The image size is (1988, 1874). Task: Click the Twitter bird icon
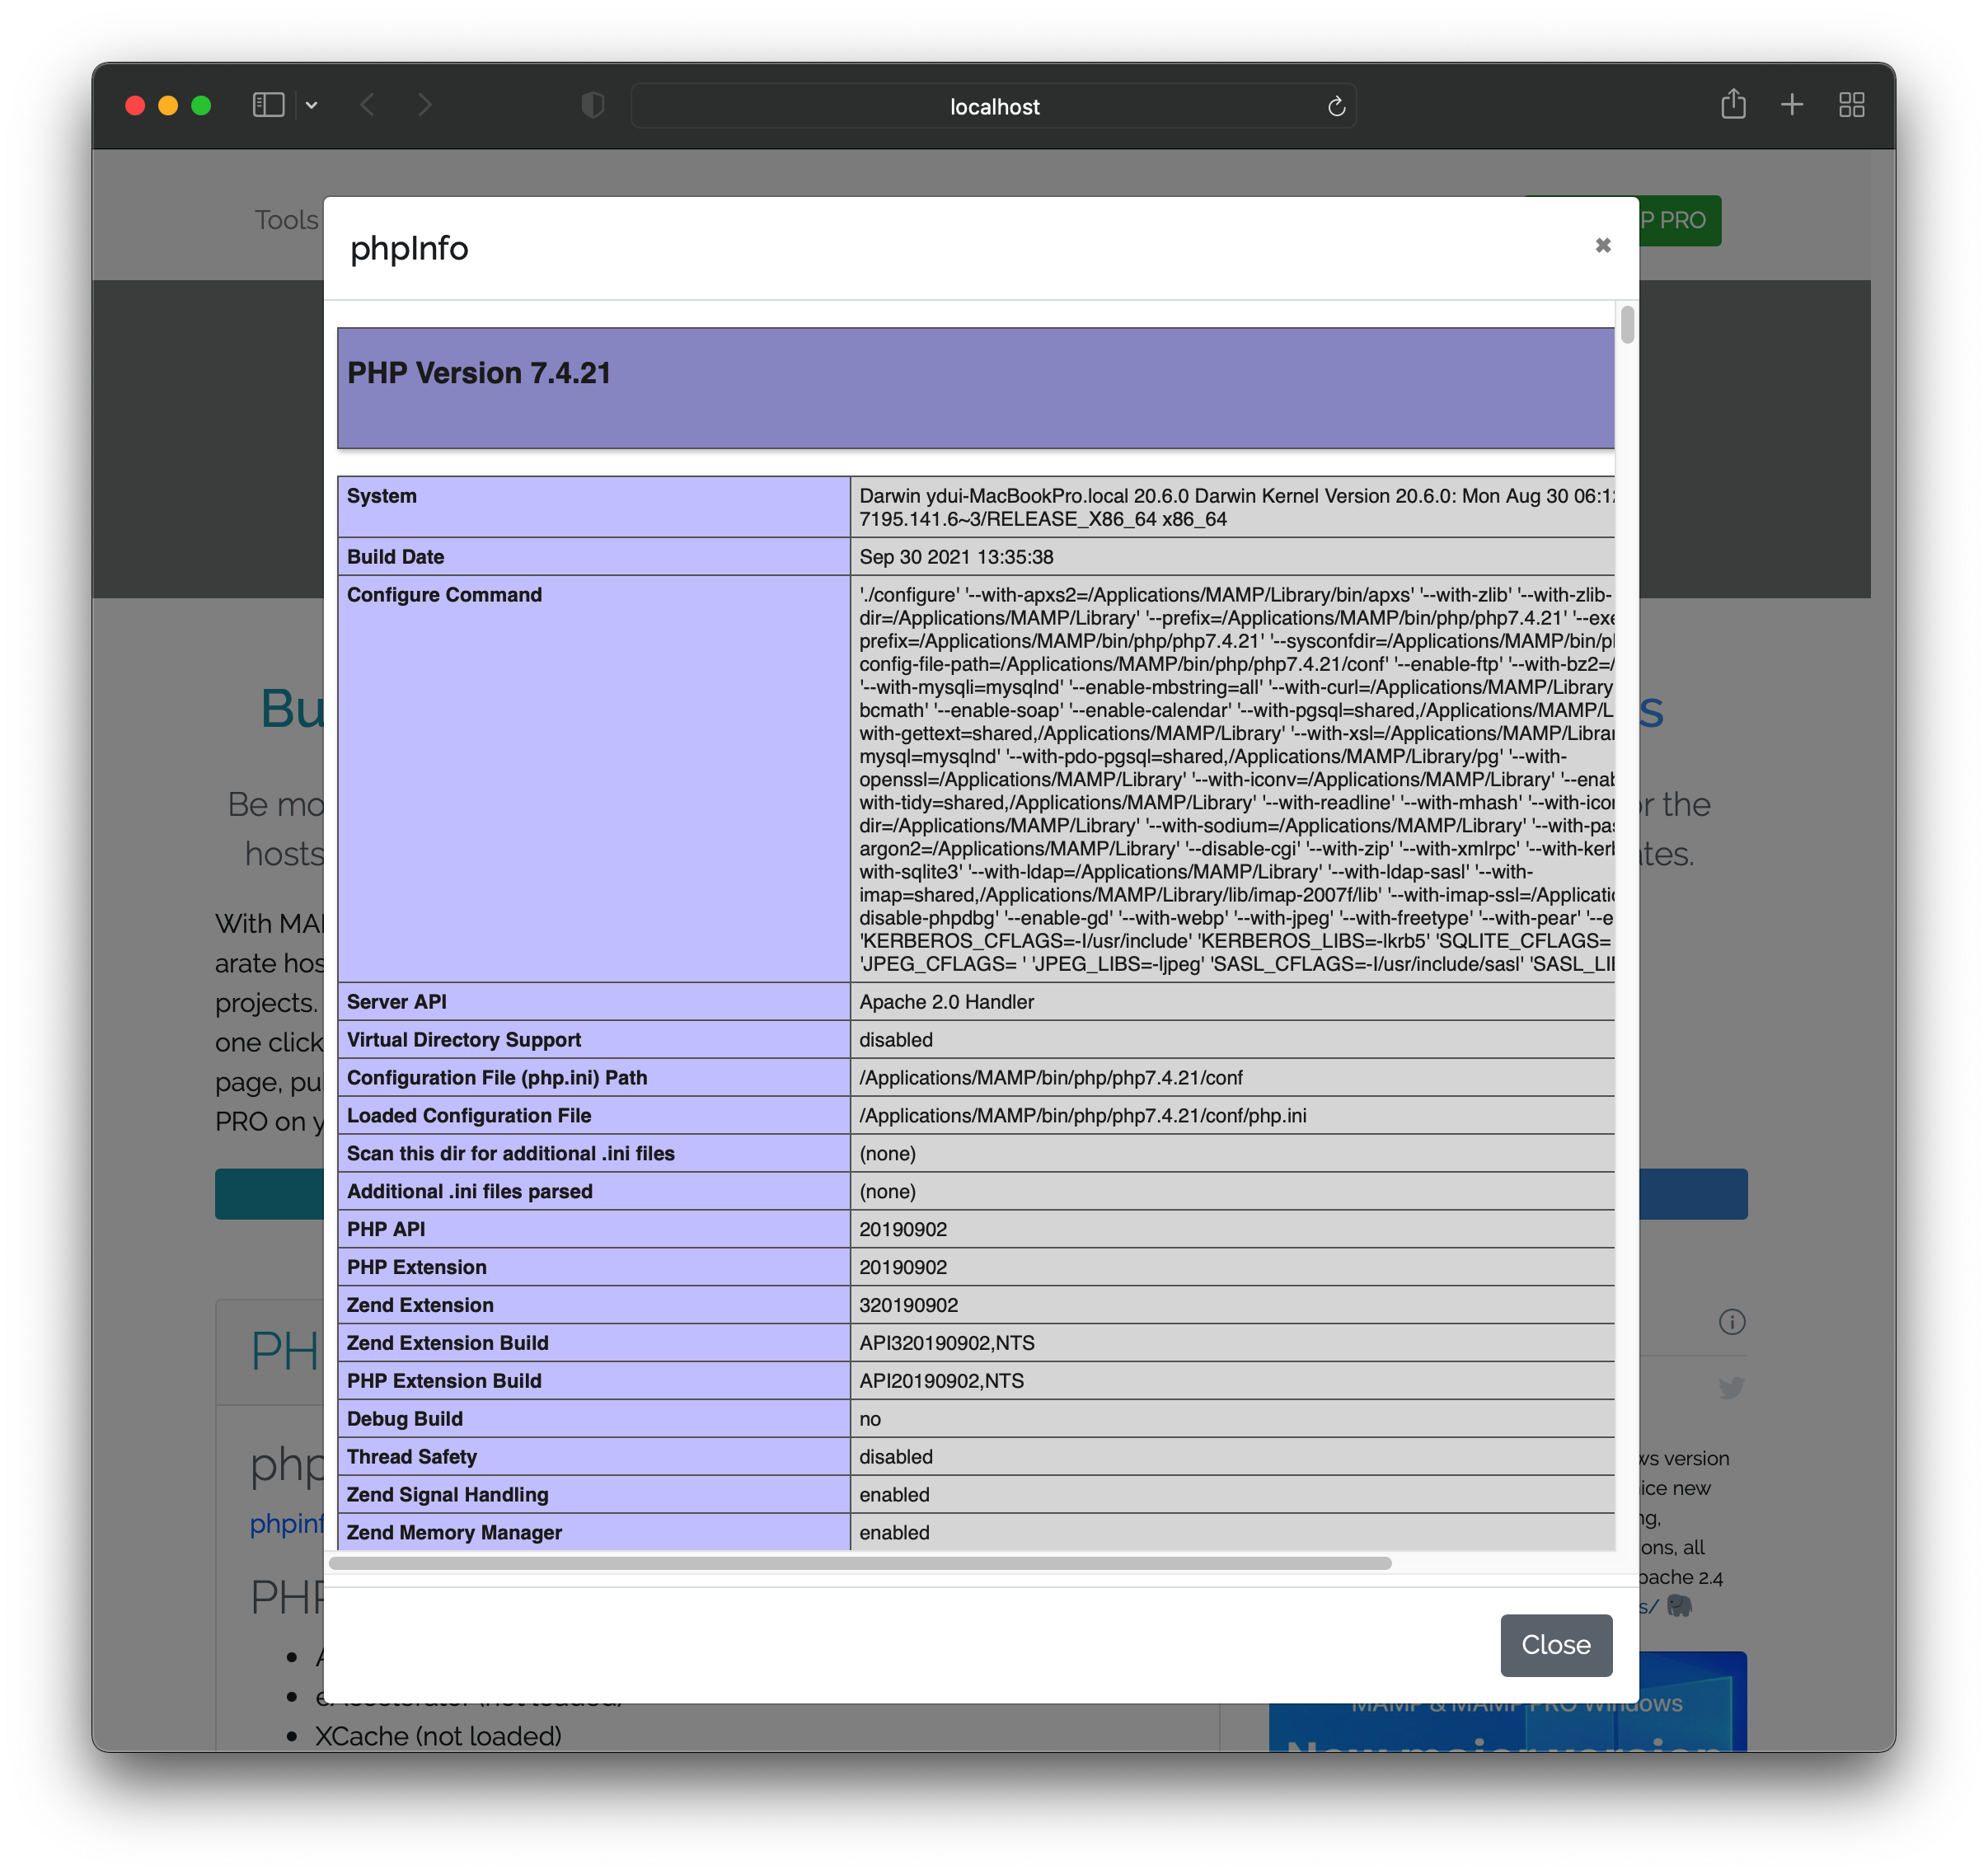(1731, 1387)
